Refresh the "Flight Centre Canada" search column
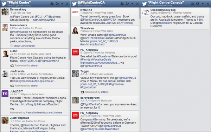Viewport: 211px width, 132px height. point(198,4)
